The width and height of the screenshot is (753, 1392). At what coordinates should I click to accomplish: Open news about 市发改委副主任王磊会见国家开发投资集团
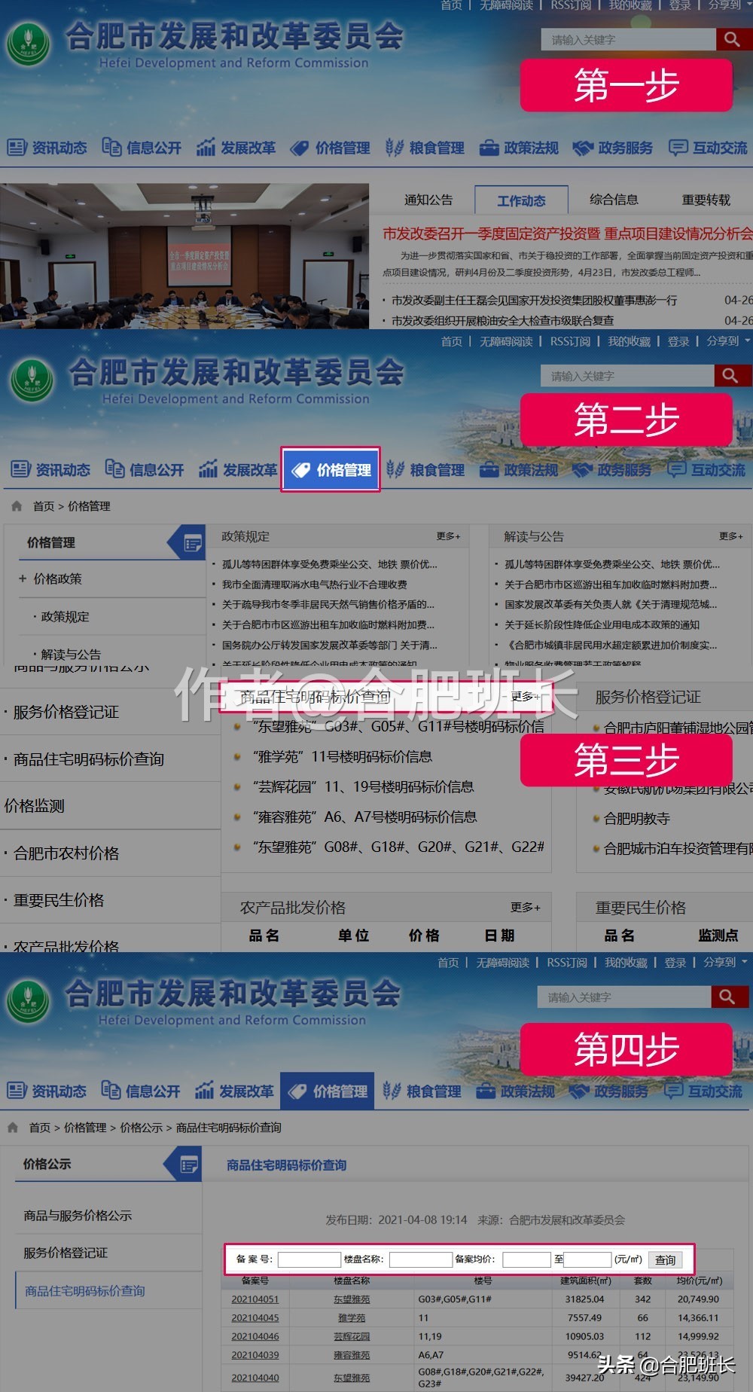[534, 300]
